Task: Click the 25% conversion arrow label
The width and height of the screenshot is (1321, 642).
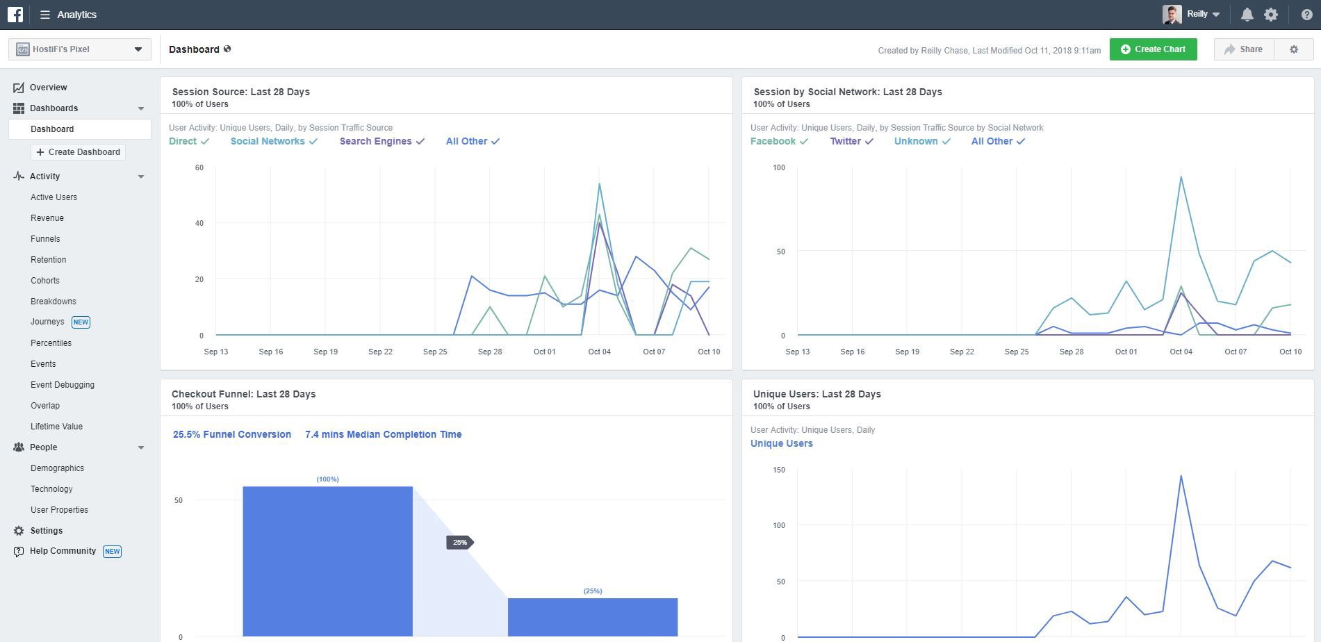Action: coord(460,542)
